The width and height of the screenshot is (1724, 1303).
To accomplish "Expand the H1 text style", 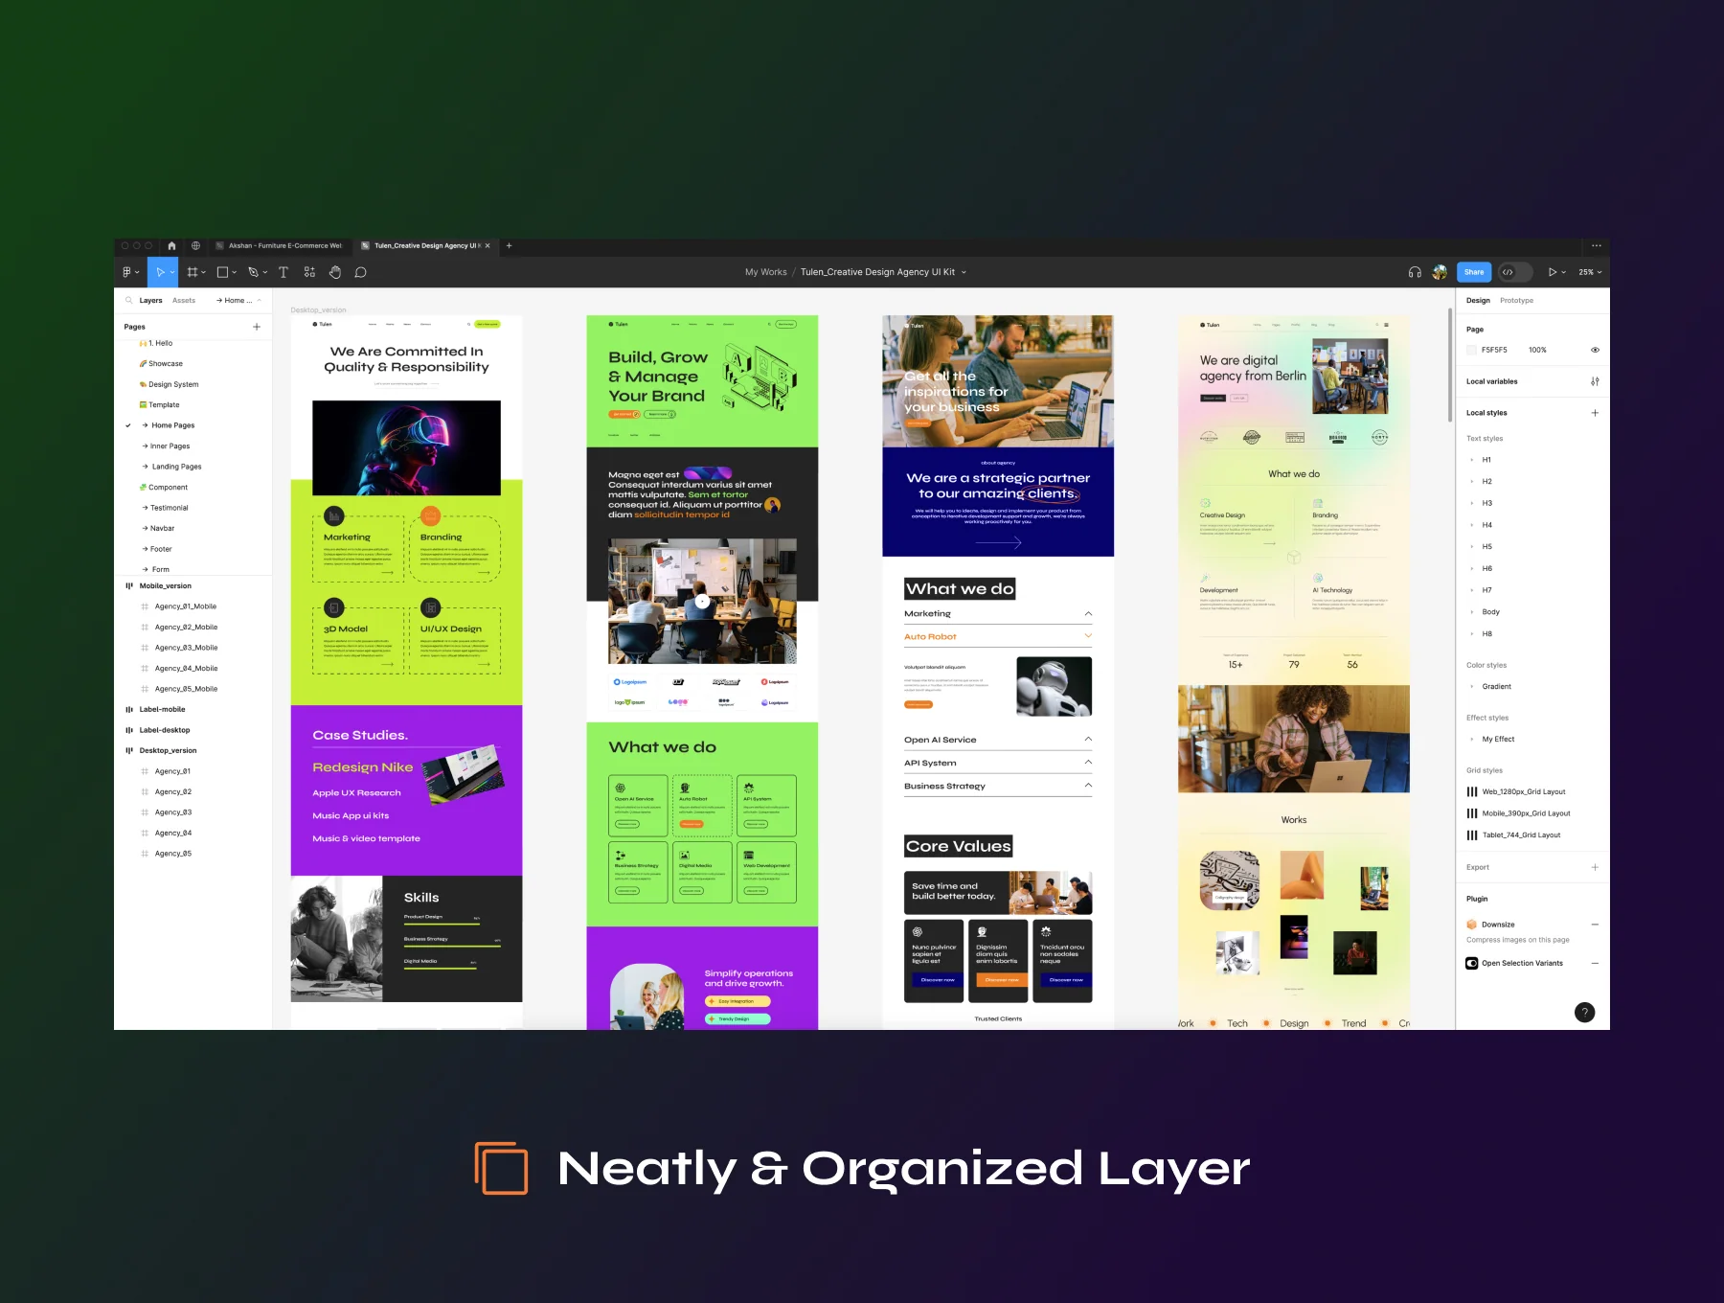I will coord(1472,460).
